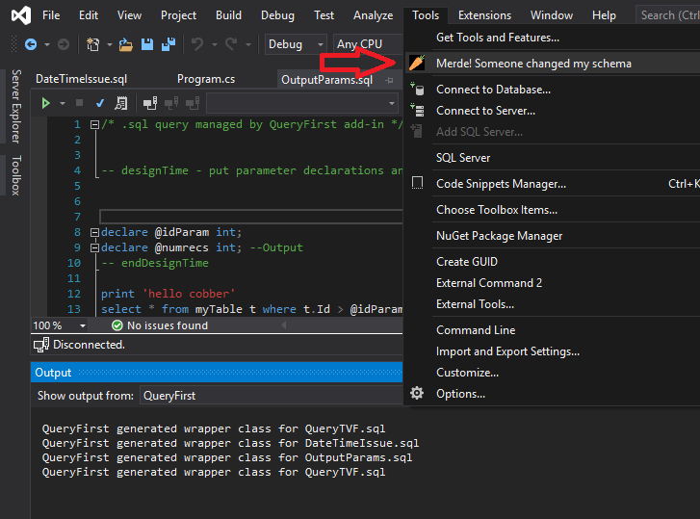Open the Extensions menu

point(484,15)
